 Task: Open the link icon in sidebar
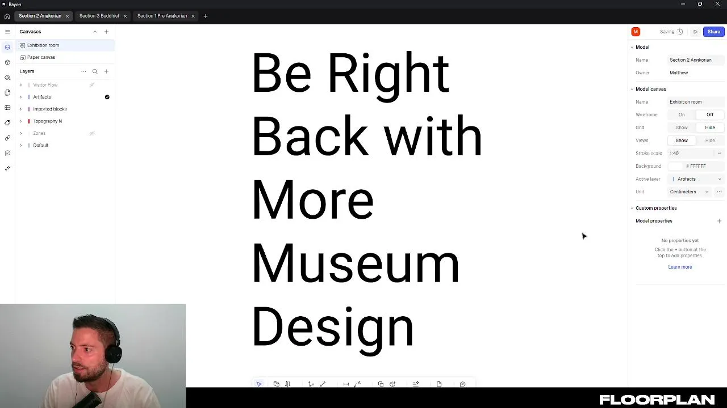[7, 138]
